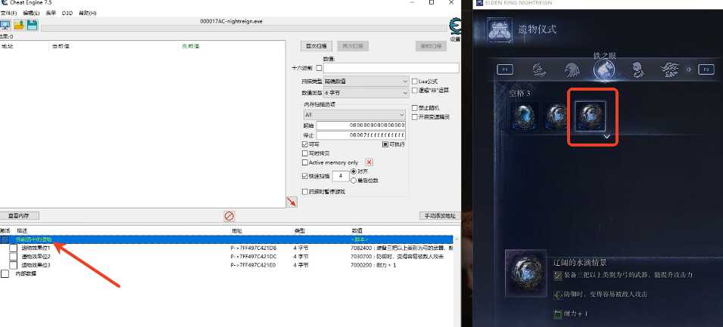This screenshot has width=723, height=327.
Task: Click the red X beside Active memory only
Action: 369,162
